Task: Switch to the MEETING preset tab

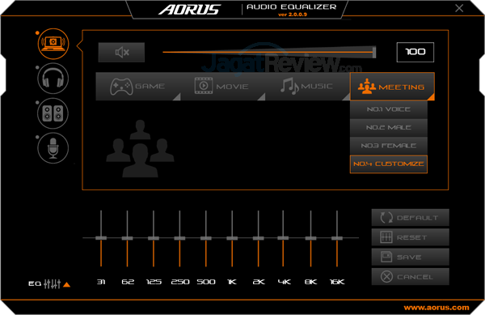Action: coord(392,87)
